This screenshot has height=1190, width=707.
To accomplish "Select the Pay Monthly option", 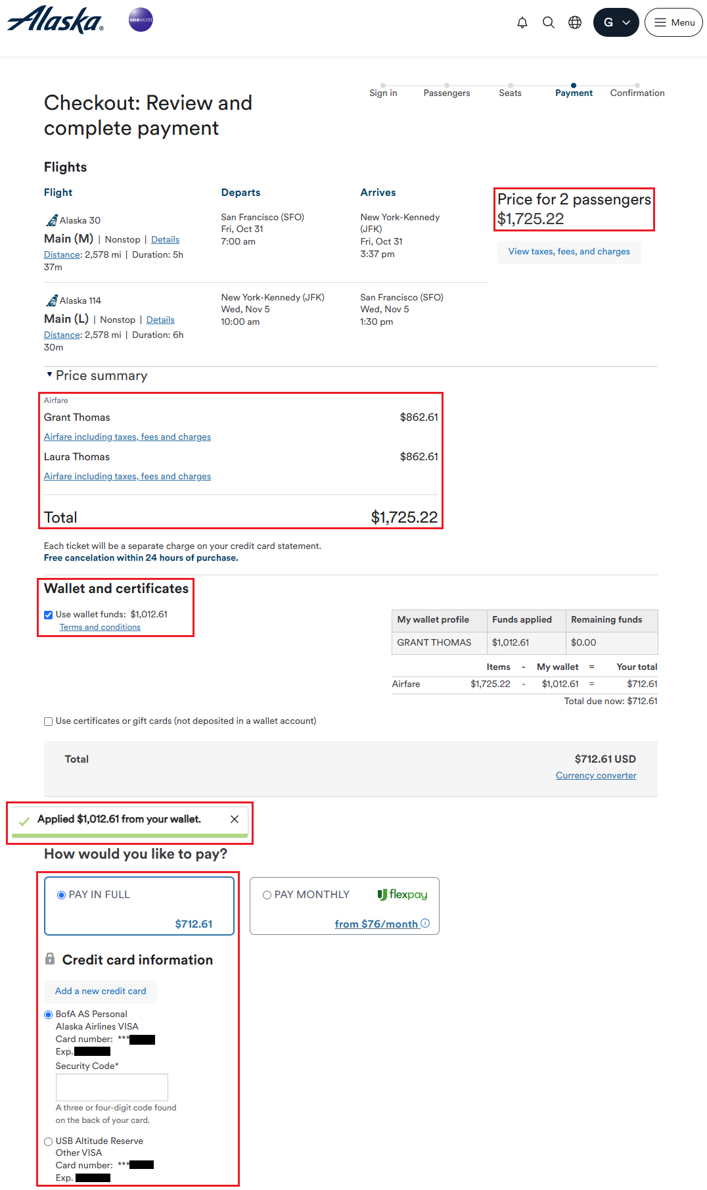I will (267, 895).
